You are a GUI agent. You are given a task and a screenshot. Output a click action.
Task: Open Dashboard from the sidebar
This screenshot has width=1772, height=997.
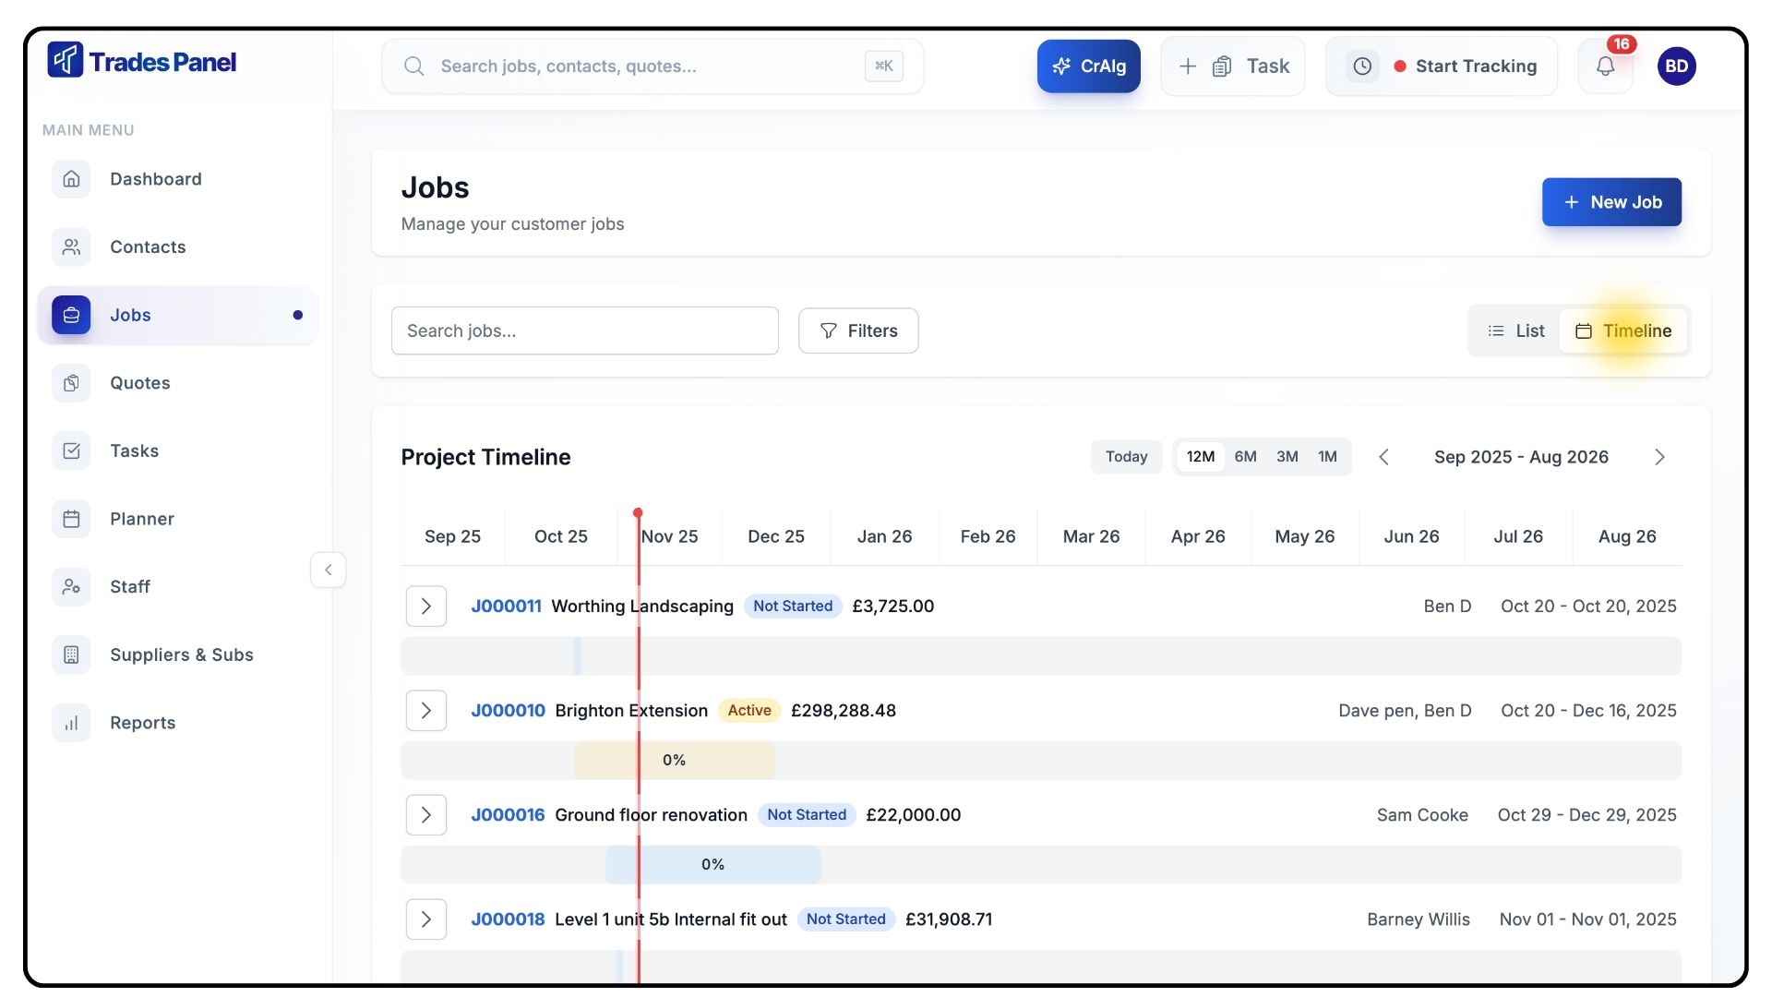pos(155,179)
